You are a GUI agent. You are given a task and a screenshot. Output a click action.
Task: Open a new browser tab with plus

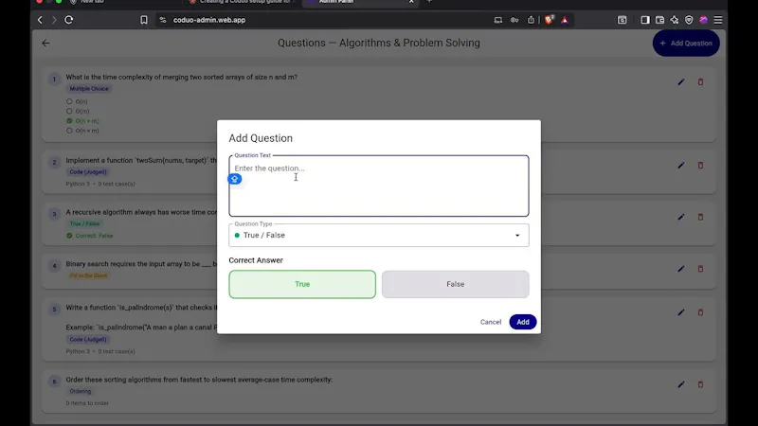[x=429, y=2]
